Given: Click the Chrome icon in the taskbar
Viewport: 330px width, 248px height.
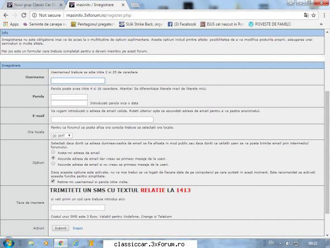Looking at the screenshot, I should coord(61,244).
